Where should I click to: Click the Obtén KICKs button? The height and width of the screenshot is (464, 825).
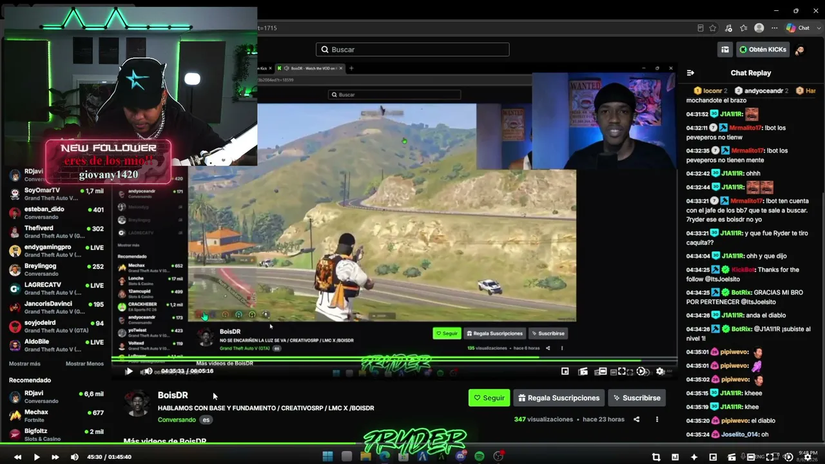click(x=763, y=50)
